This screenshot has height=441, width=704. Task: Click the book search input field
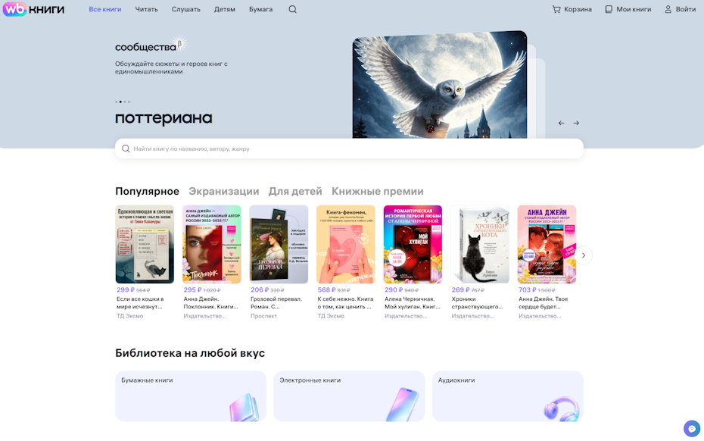[x=348, y=149]
